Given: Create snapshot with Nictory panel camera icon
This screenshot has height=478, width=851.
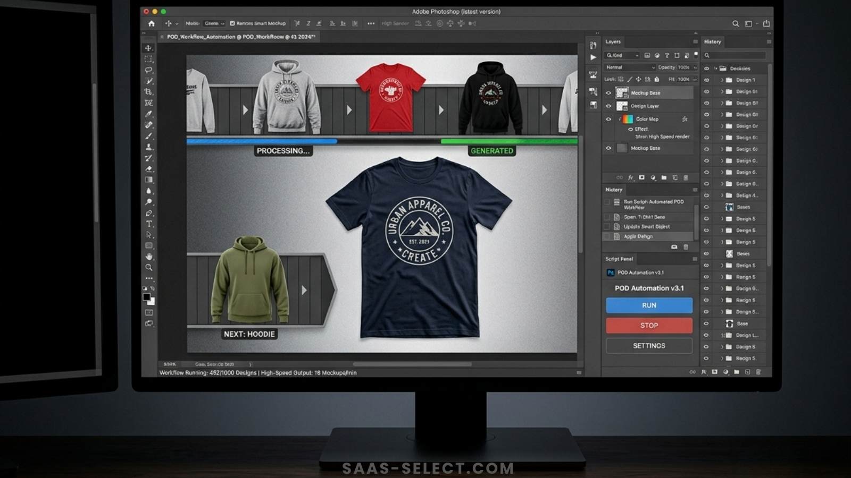Looking at the screenshot, I should (674, 247).
